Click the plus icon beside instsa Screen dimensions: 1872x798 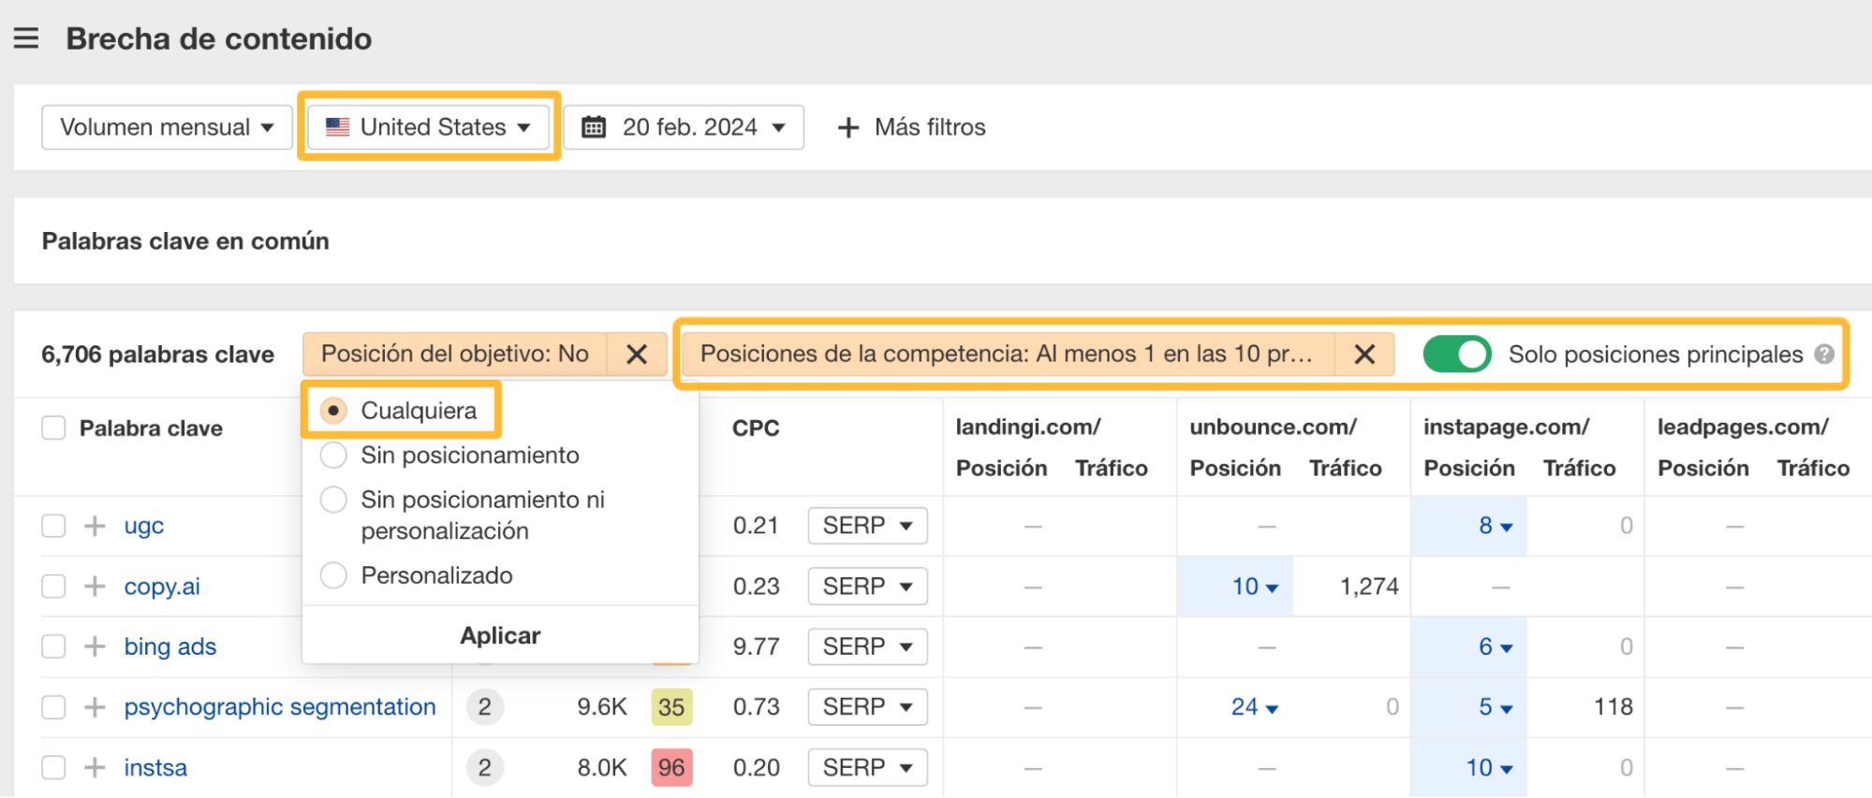pos(95,768)
